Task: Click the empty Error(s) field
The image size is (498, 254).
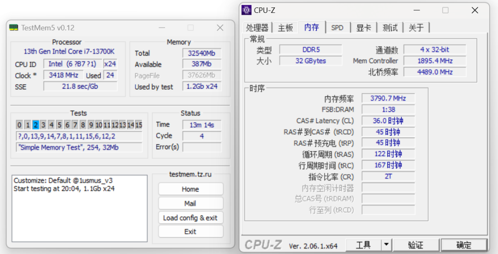Action: 202,147
